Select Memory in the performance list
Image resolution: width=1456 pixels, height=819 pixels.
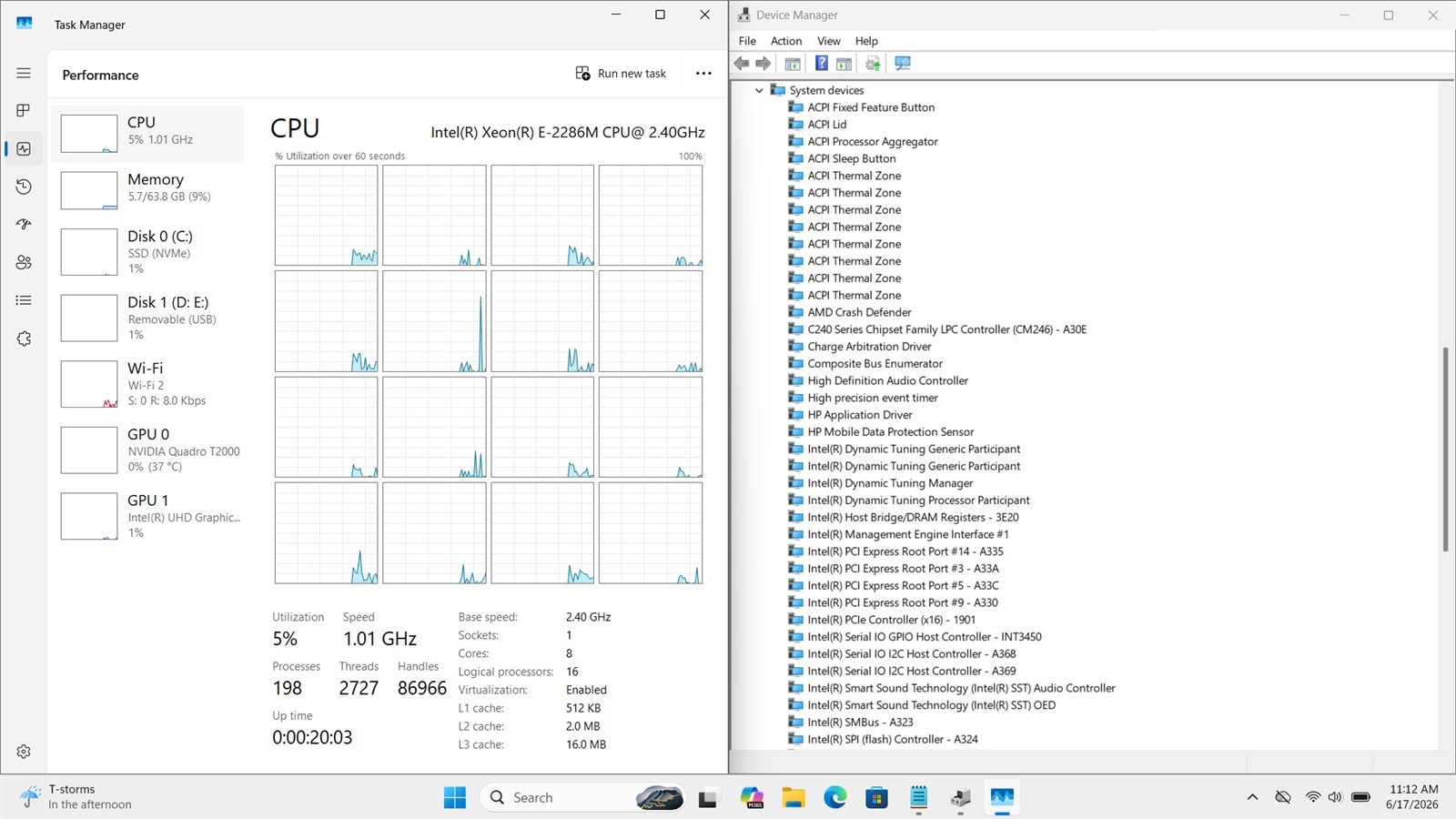coord(147,190)
